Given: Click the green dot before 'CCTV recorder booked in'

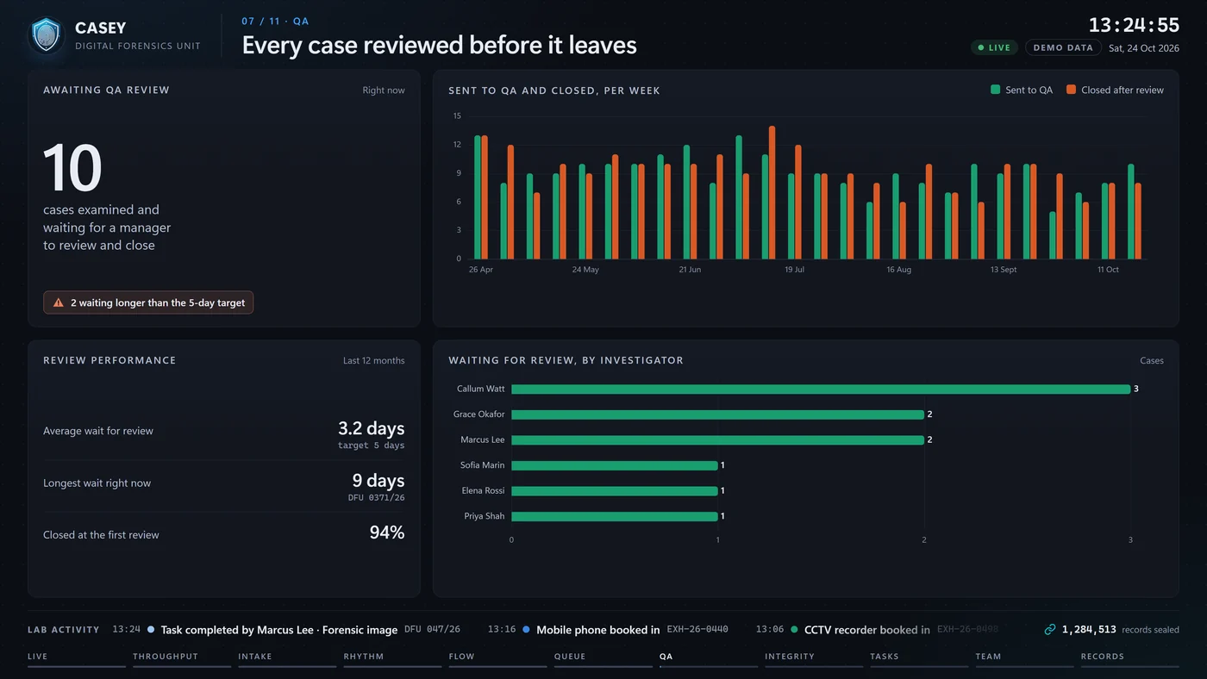Looking at the screenshot, I should tap(794, 630).
